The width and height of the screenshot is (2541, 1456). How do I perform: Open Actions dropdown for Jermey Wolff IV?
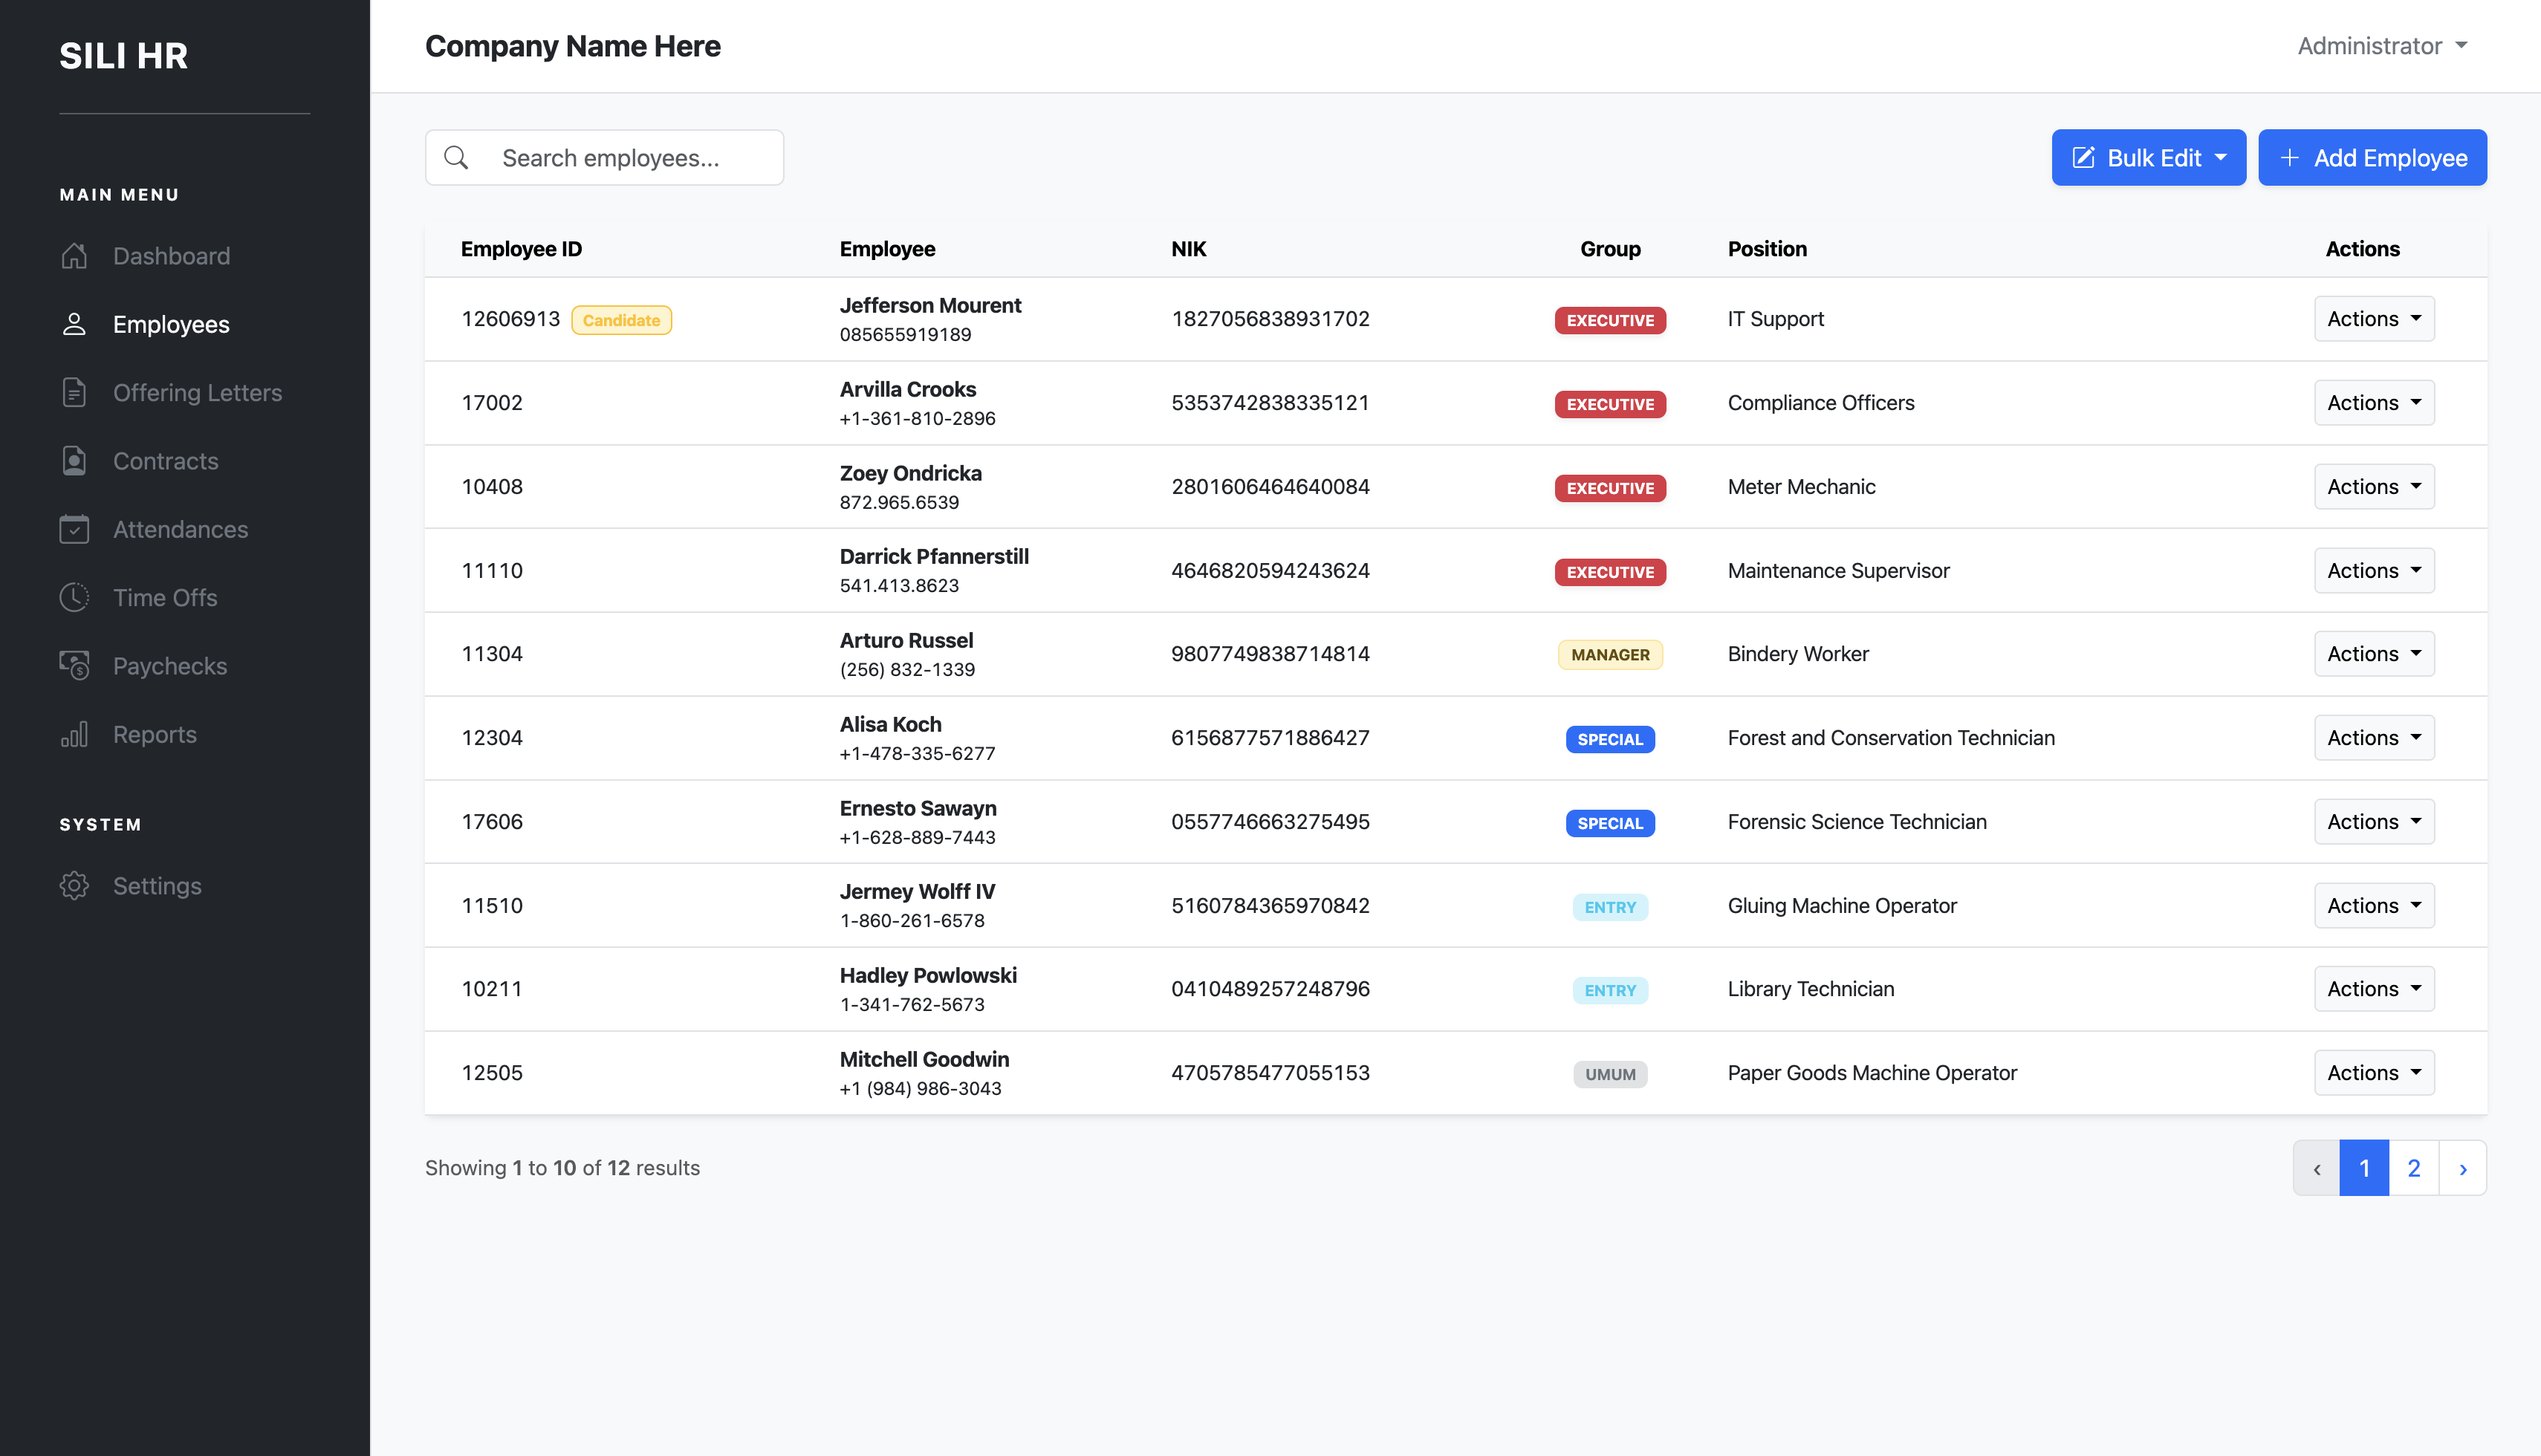pos(2374,905)
